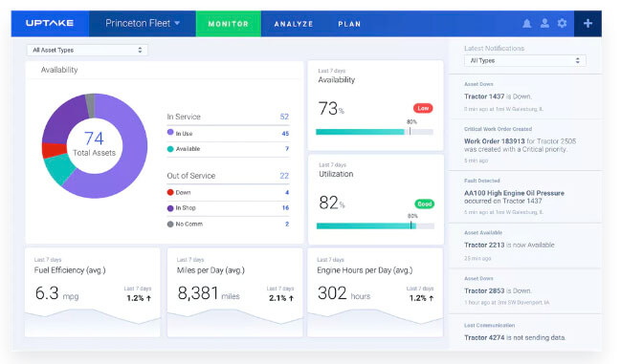
Task: Click the In Use legend dot
Action: tap(170, 133)
